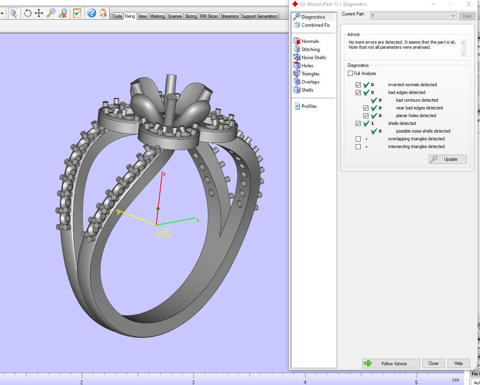Click the WCS label in the viewport
The height and width of the screenshot is (385, 480).
(163, 233)
